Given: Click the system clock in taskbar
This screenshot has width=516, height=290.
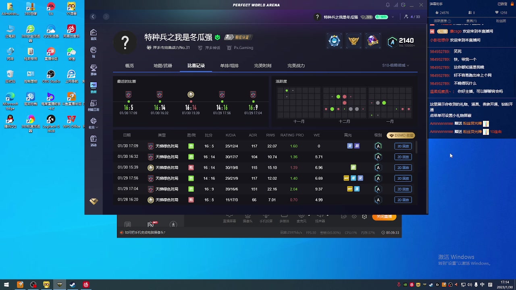Looking at the screenshot, I should [504, 285].
